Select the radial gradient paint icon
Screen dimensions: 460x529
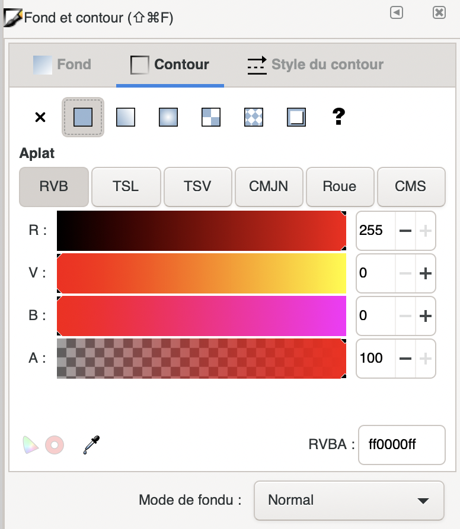point(168,117)
